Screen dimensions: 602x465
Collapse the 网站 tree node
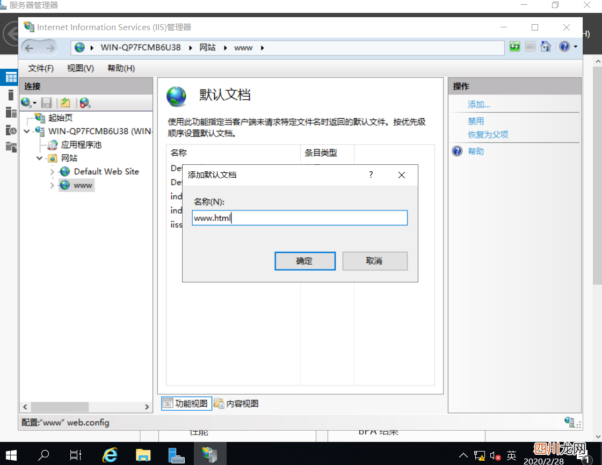click(x=39, y=158)
